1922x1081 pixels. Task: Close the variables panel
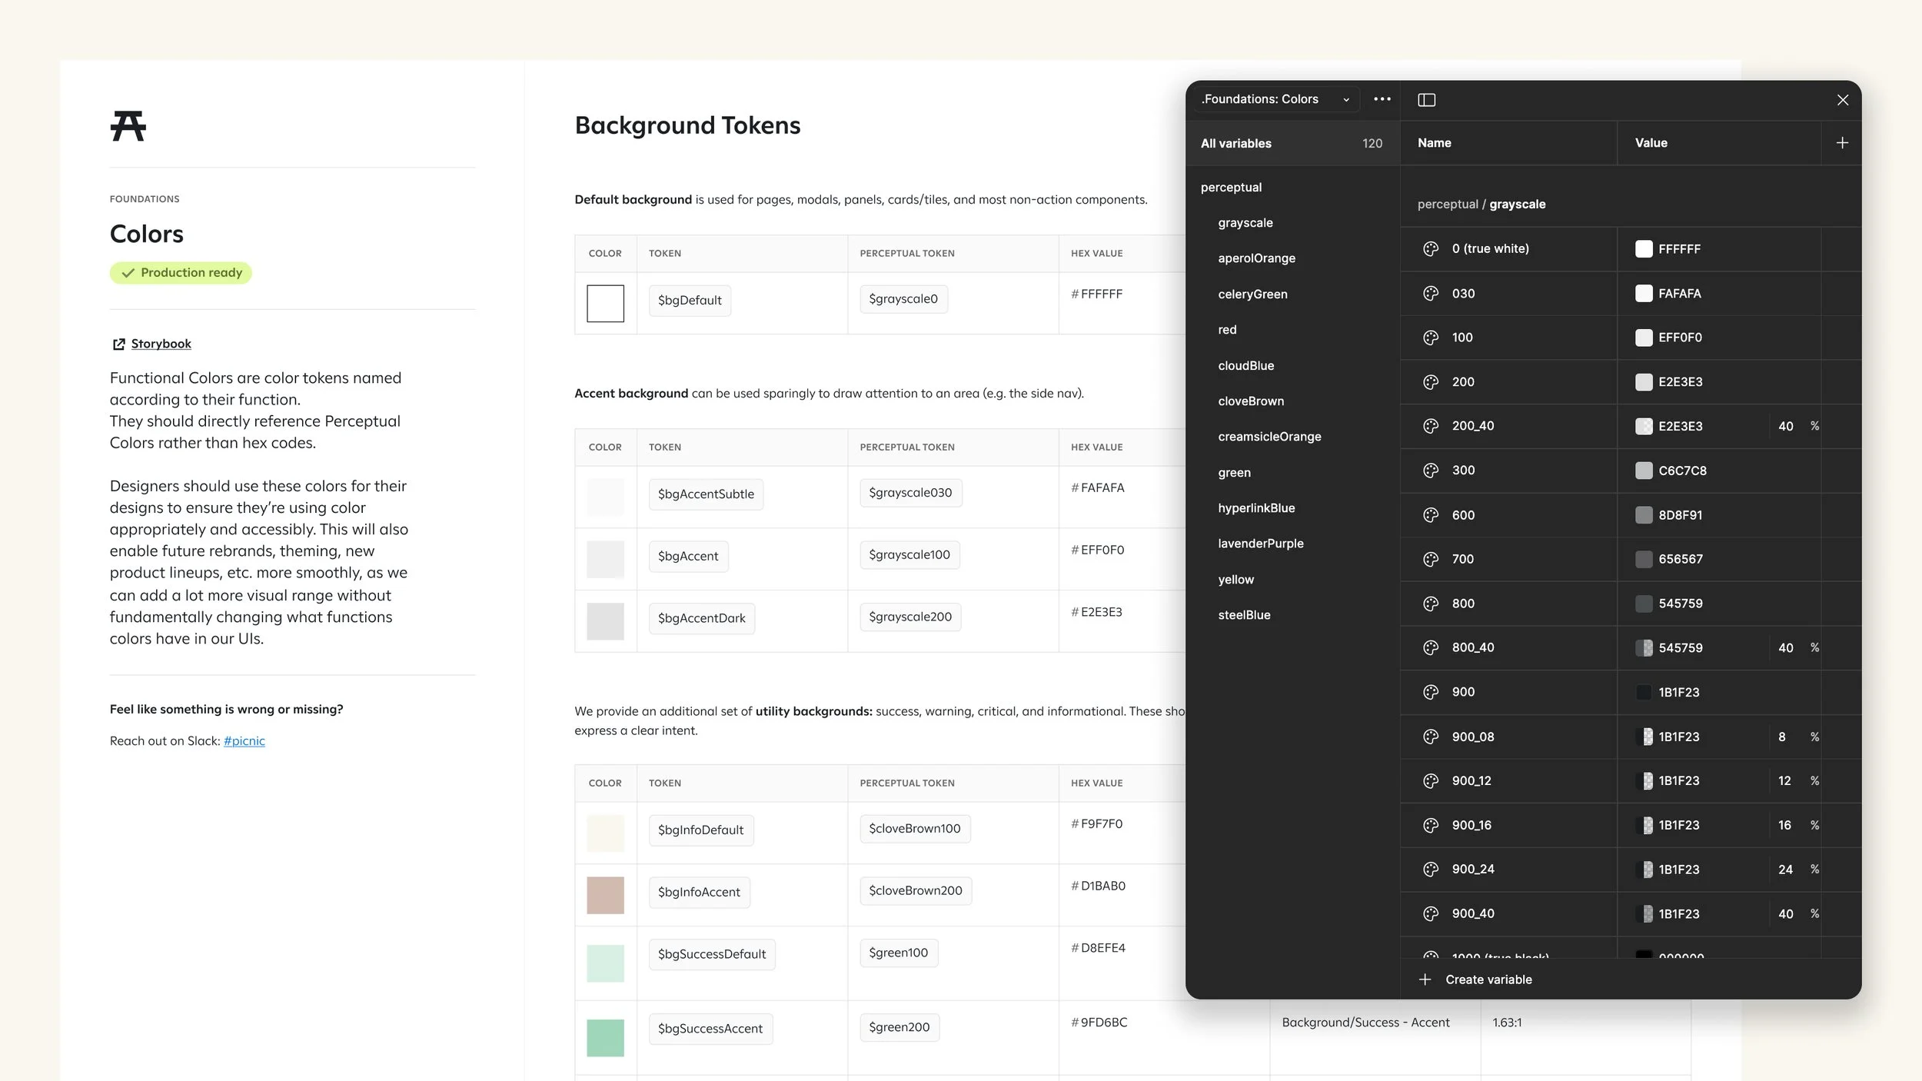click(x=1842, y=100)
